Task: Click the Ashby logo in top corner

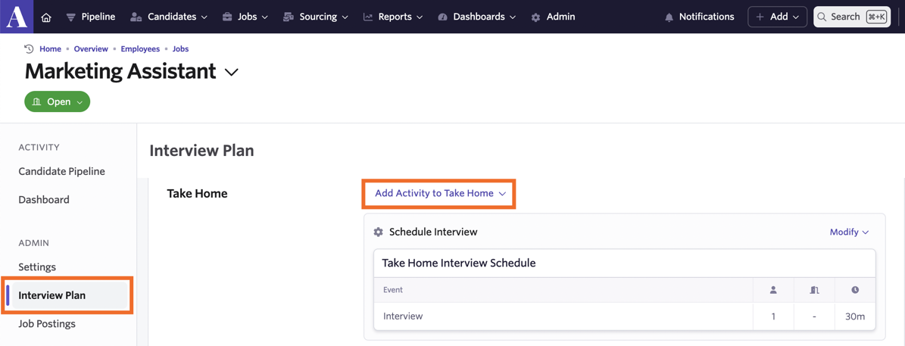Action: pos(17,17)
